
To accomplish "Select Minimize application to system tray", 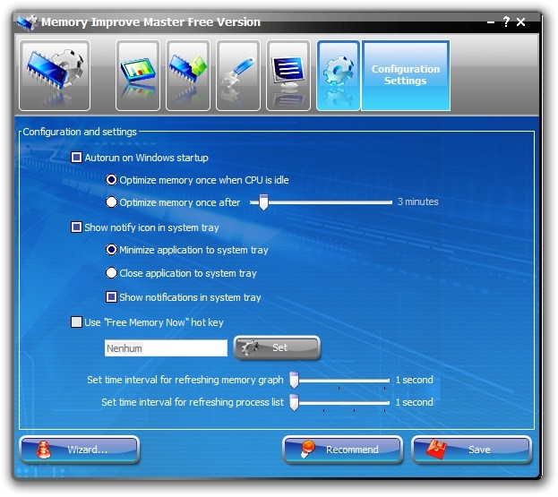I will [111, 250].
